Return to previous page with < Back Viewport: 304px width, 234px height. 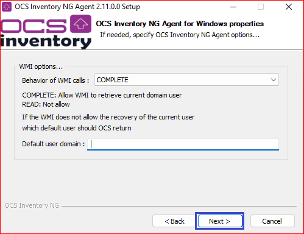(174, 221)
